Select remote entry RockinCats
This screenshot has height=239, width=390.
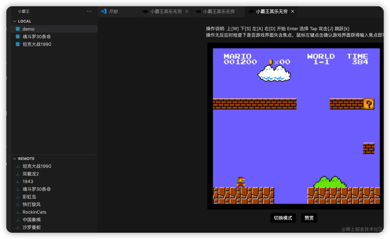point(54,212)
